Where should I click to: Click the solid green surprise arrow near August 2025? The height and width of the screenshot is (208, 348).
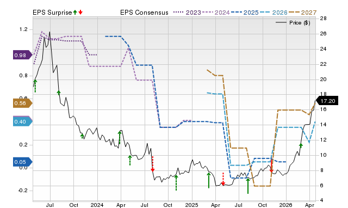[248, 186]
